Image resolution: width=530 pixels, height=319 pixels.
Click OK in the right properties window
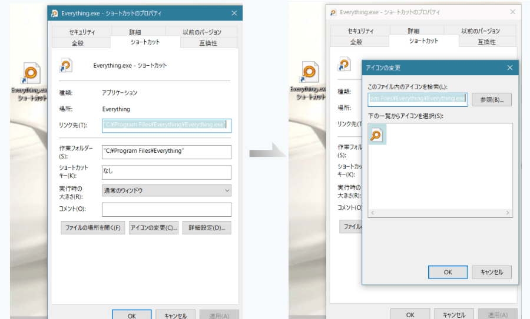410,314
